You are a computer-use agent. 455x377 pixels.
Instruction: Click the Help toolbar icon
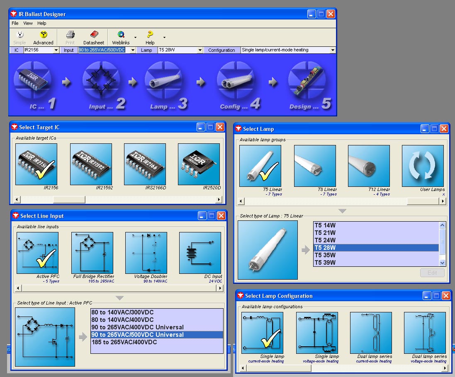pos(150,38)
